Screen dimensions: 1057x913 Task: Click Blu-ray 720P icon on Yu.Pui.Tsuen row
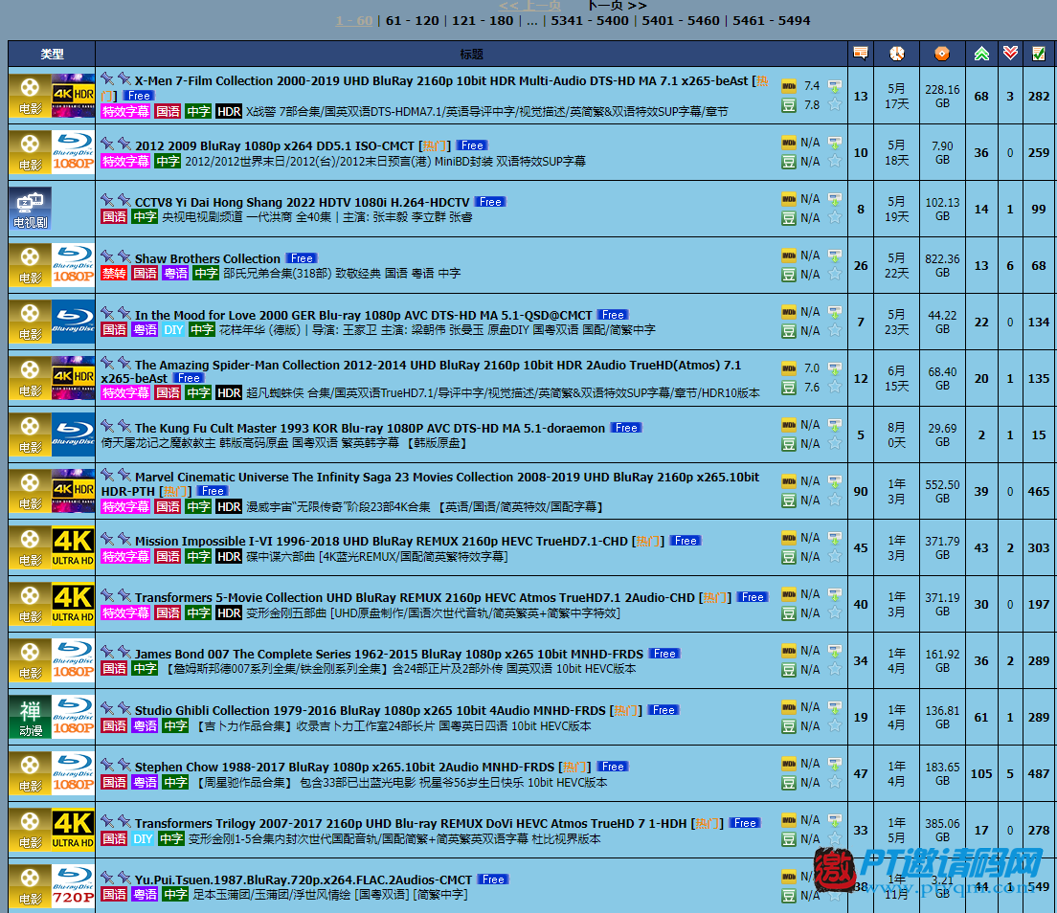[x=73, y=886]
